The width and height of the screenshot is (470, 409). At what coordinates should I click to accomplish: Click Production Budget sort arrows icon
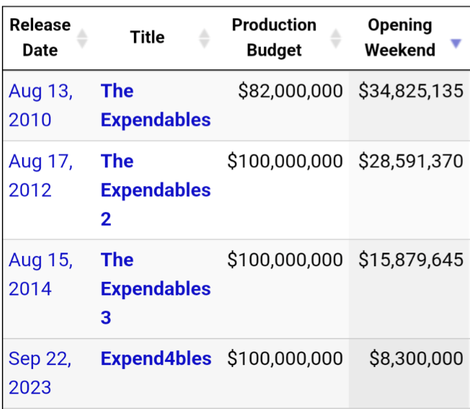[335, 37]
